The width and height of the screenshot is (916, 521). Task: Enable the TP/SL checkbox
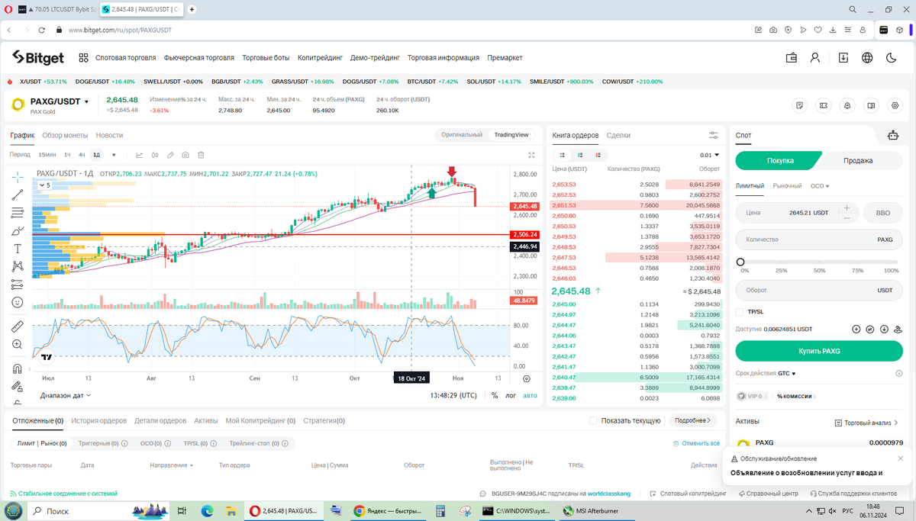[x=739, y=312]
